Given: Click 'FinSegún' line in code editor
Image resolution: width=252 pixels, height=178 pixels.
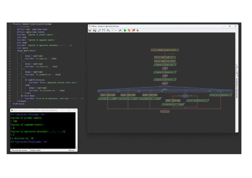Looking at the screenshot, I should [x=22, y=101].
